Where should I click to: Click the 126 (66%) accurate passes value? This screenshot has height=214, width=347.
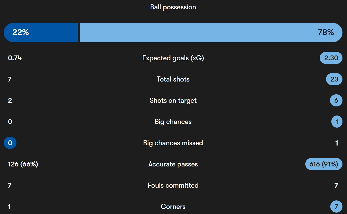[x=23, y=164]
